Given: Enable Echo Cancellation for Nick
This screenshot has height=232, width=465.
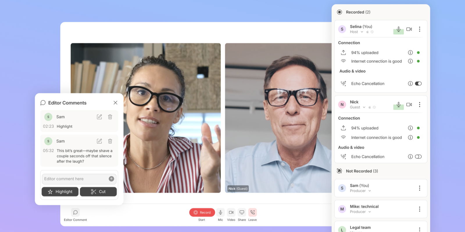Looking at the screenshot, I should [x=418, y=157].
